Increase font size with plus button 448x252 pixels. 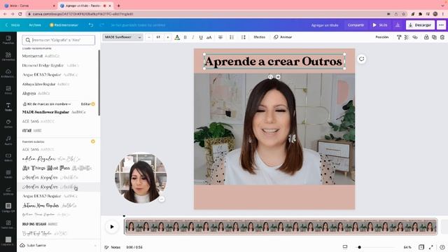(168, 37)
